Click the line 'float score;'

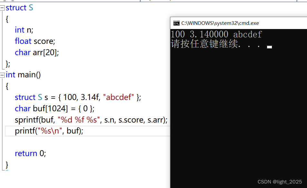(x=35, y=41)
